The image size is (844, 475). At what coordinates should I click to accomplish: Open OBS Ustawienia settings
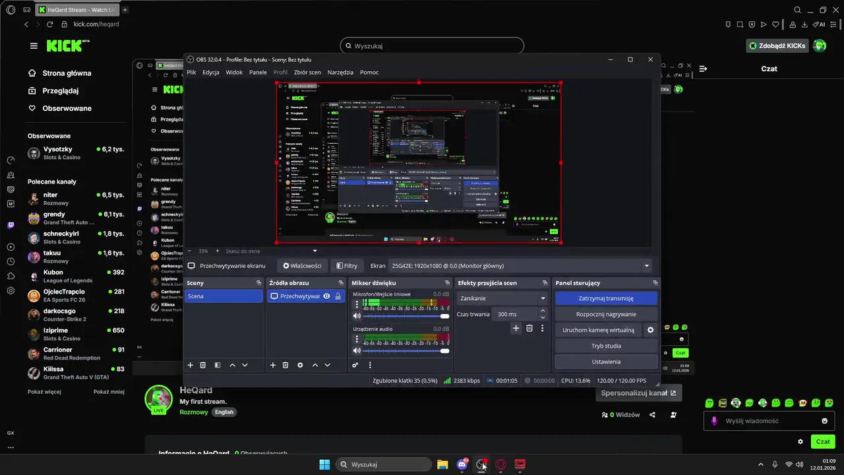(606, 362)
